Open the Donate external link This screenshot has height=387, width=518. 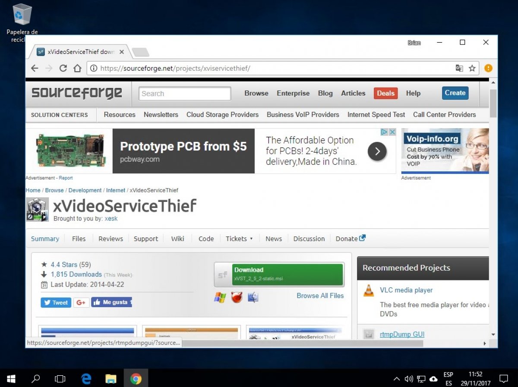click(351, 239)
